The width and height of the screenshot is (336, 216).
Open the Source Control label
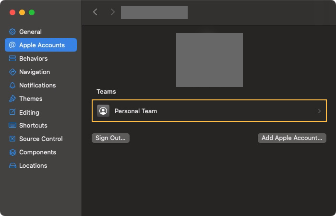coord(41,139)
